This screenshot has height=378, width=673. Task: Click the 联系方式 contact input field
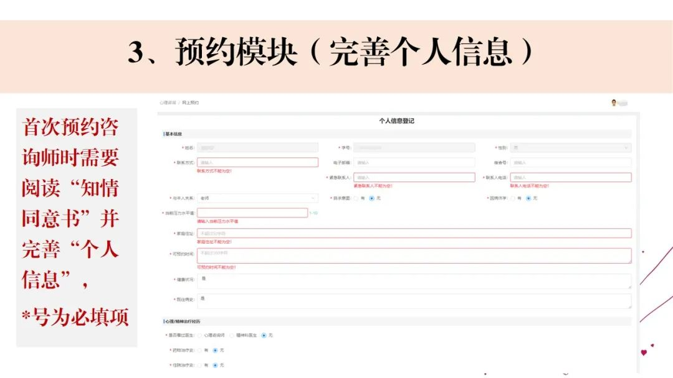pyautogui.click(x=257, y=163)
